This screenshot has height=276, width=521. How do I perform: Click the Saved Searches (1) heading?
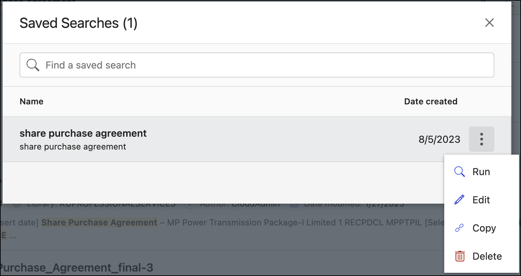tap(78, 23)
